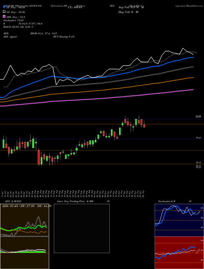Click the white 50 Day legend swatch

point(4,12)
